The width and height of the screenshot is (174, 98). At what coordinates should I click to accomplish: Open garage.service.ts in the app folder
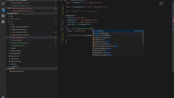click(x=32, y=45)
